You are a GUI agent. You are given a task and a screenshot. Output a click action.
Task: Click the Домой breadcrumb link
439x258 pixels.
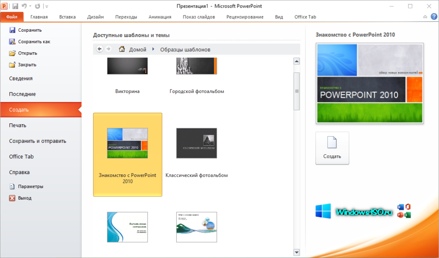(138, 50)
